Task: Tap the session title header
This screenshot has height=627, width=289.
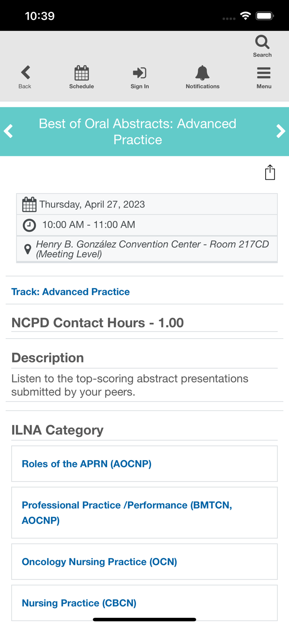Action: point(138,131)
